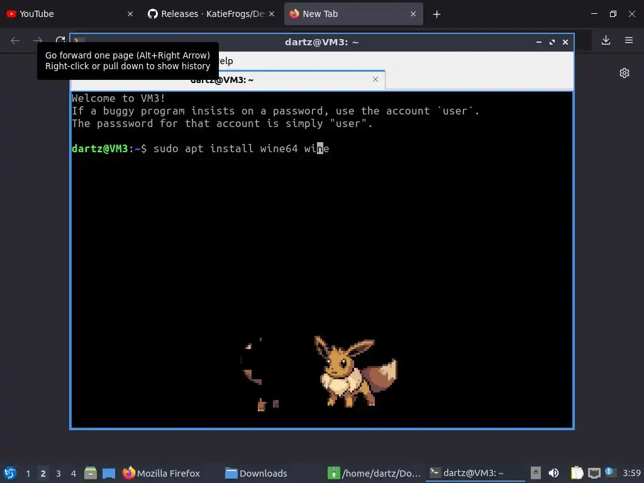
Task: Close the Releases KatieFrogs tab
Action: click(272, 14)
